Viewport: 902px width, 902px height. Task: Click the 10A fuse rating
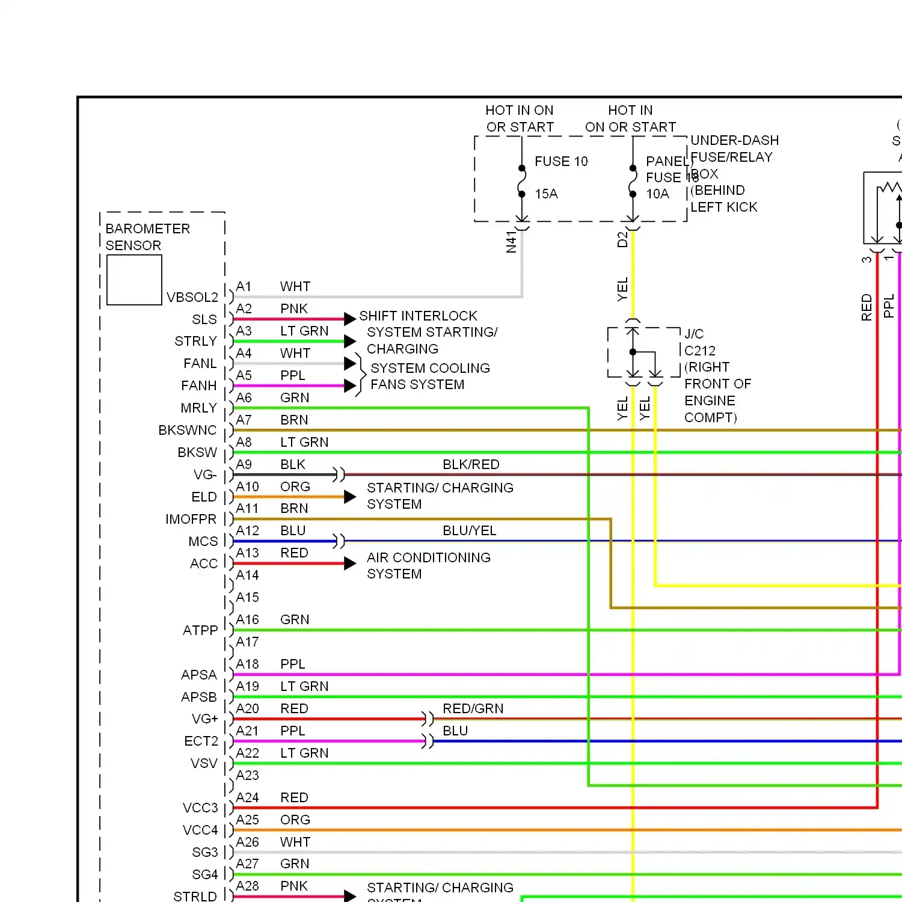(x=658, y=194)
